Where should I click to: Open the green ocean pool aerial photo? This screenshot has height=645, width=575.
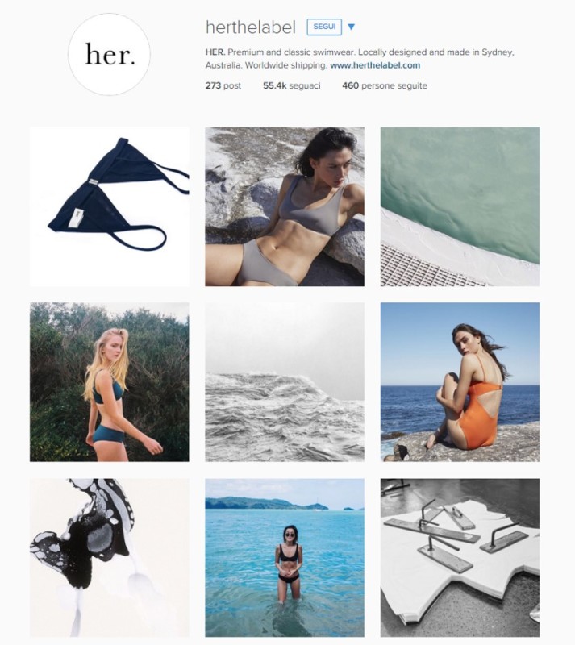460,206
